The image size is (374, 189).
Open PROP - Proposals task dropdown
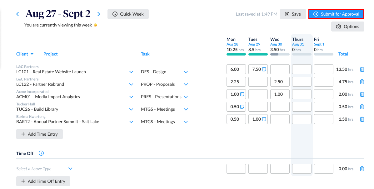(x=186, y=84)
